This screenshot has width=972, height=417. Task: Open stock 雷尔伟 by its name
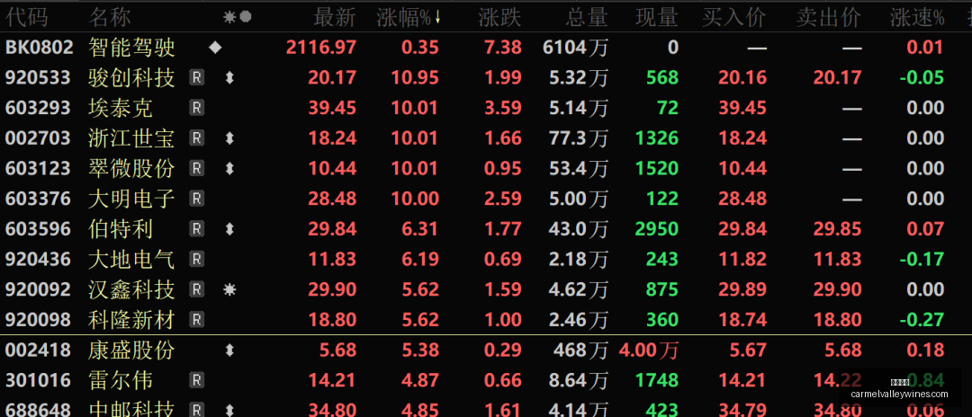click(121, 380)
